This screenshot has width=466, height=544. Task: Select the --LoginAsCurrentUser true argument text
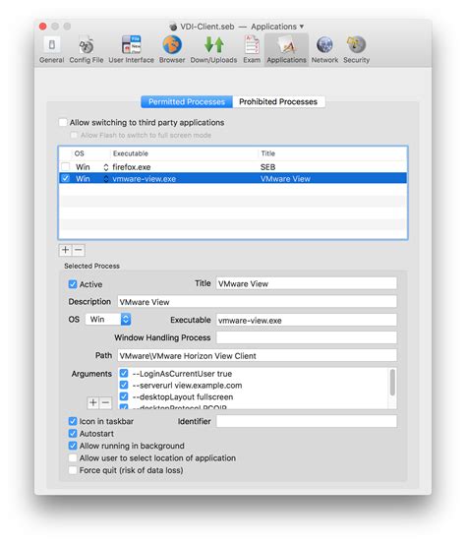pos(182,374)
